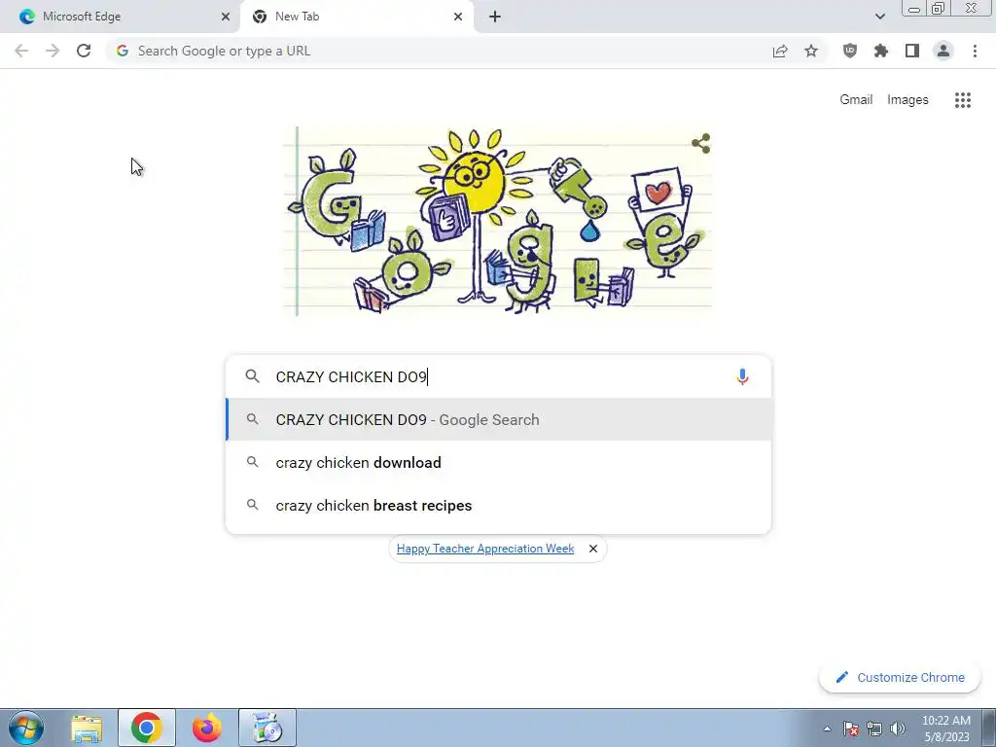The height and width of the screenshot is (747, 996).
Task: Open Google apps grid
Action: point(963,100)
